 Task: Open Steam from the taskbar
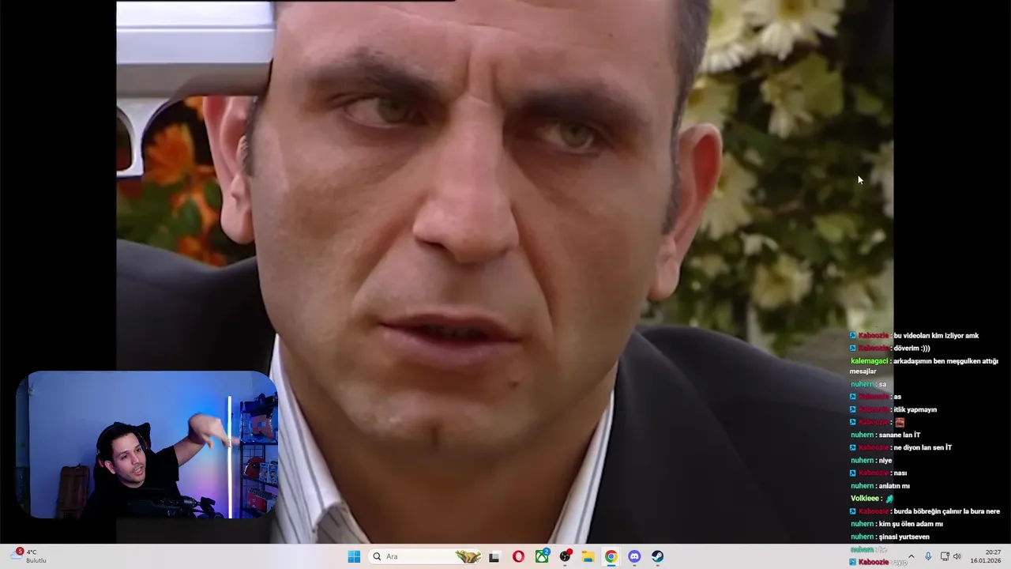click(658, 556)
